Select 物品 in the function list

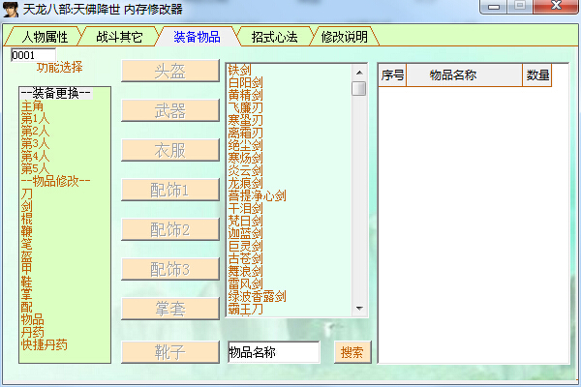click(x=33, y=320)
